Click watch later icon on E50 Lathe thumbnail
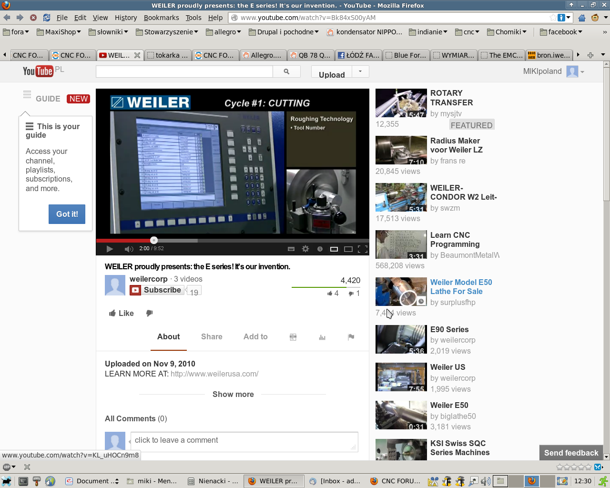 (421, 301)
